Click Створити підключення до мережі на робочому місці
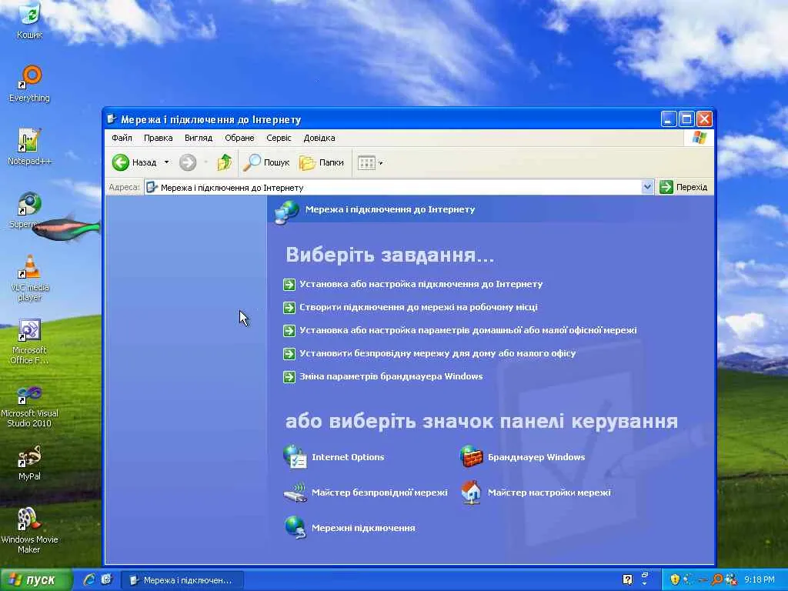 click(418, 307)
